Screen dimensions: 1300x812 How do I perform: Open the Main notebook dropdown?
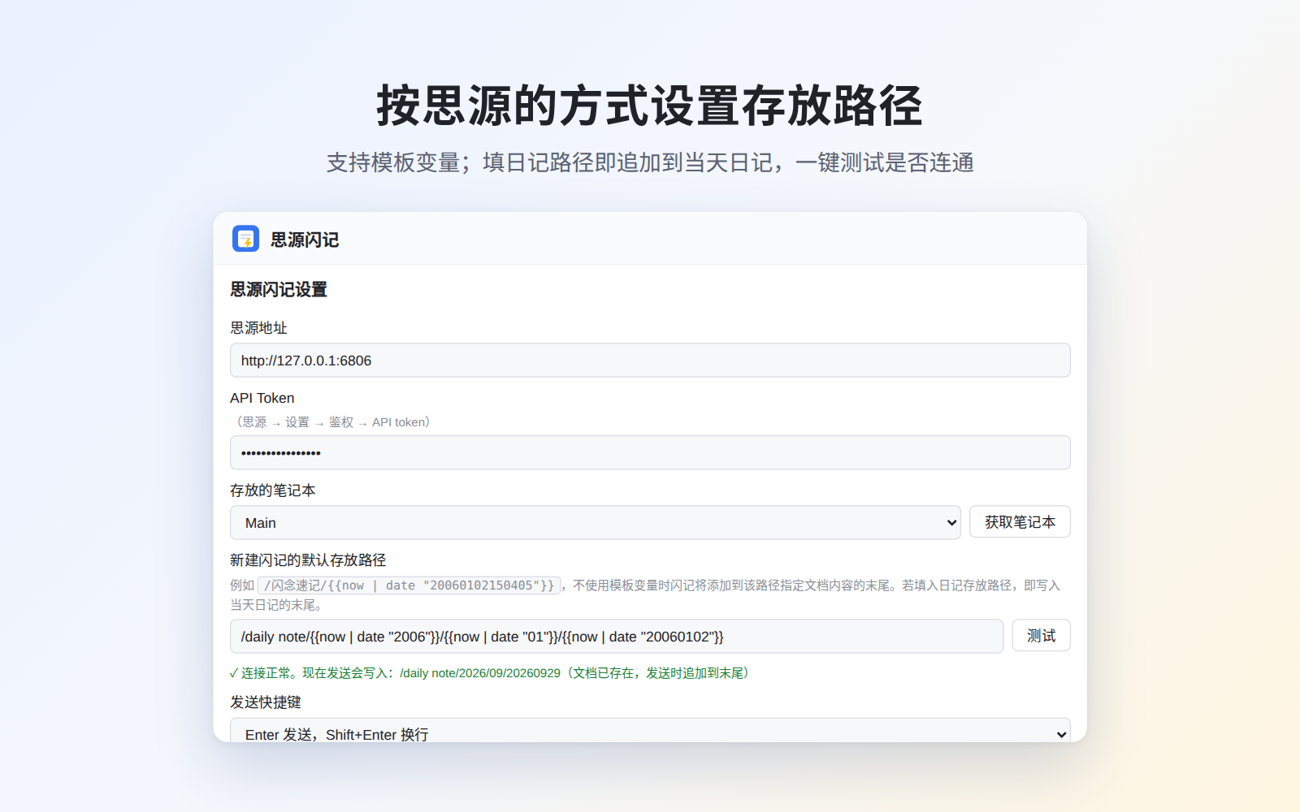(x=595, y=523)
